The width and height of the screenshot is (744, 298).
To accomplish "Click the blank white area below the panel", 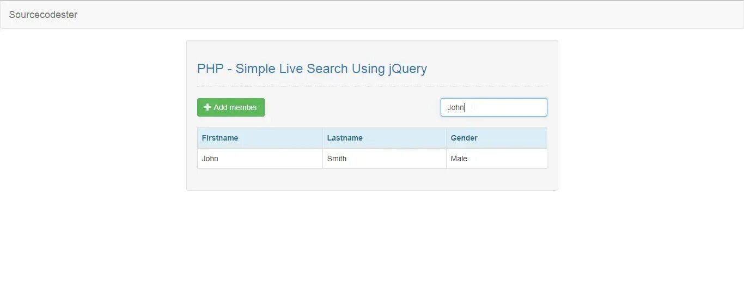I will (372, 245).
